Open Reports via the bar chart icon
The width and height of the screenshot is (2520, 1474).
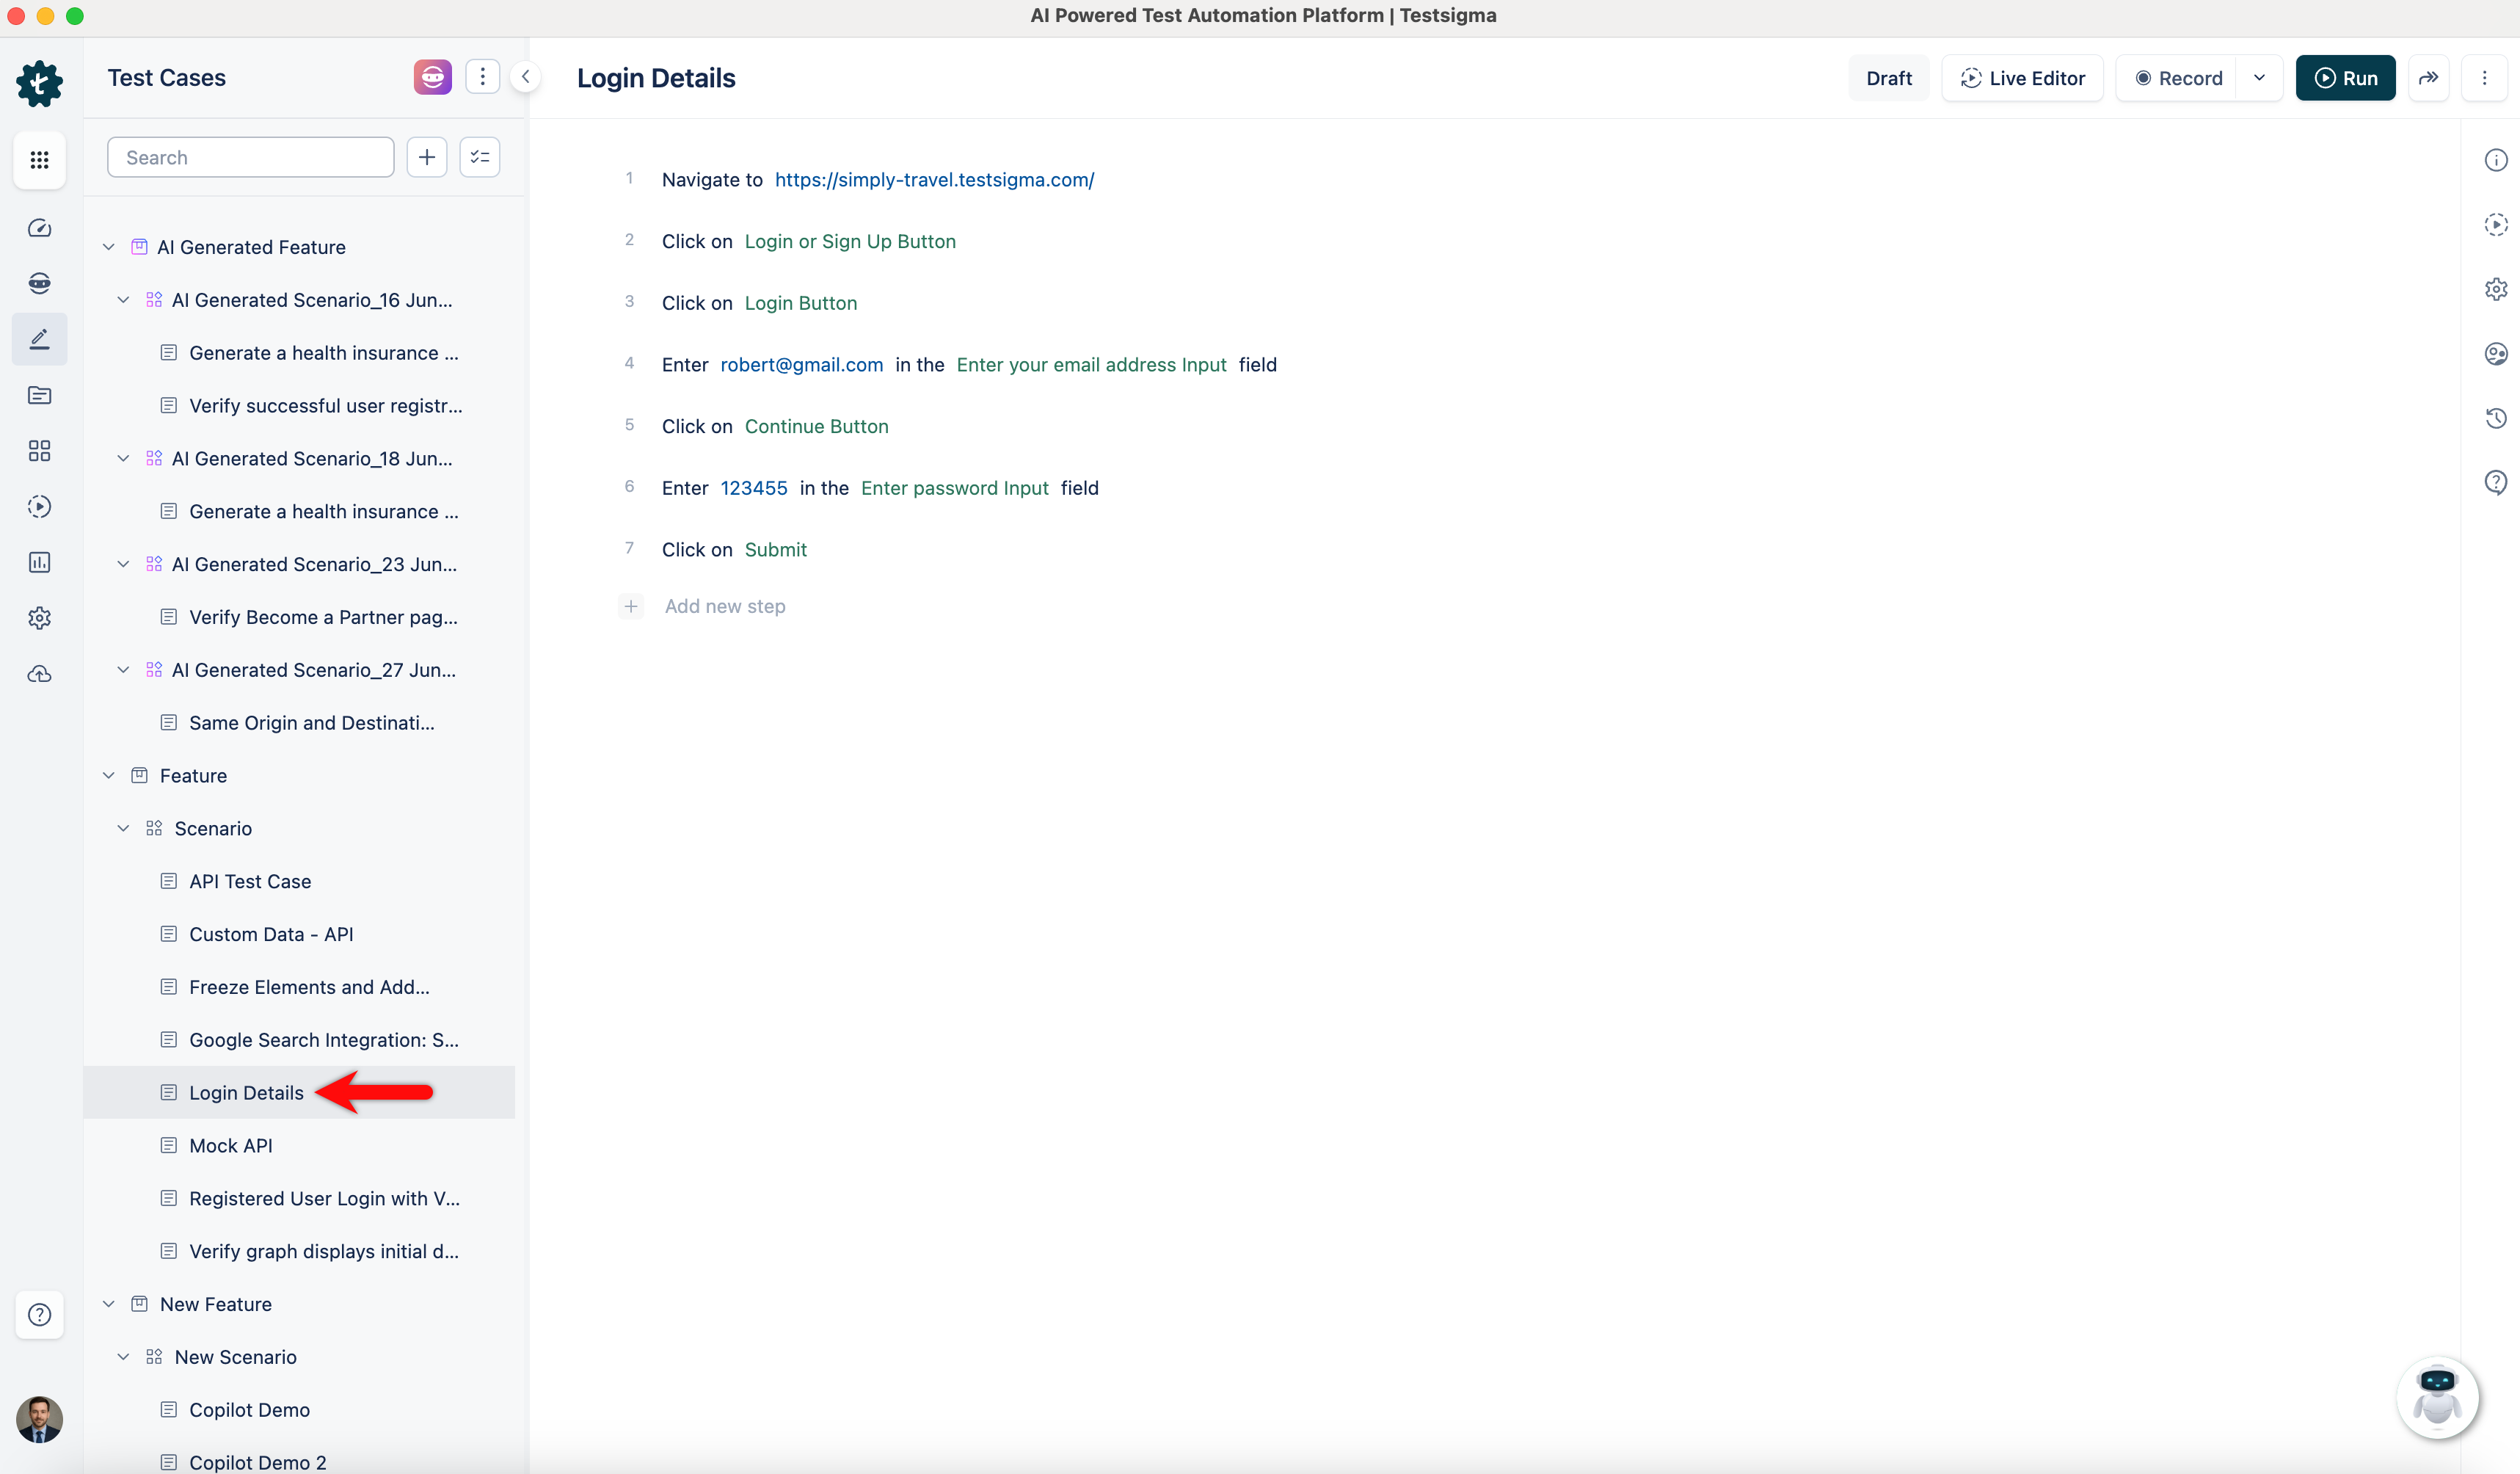39,562
